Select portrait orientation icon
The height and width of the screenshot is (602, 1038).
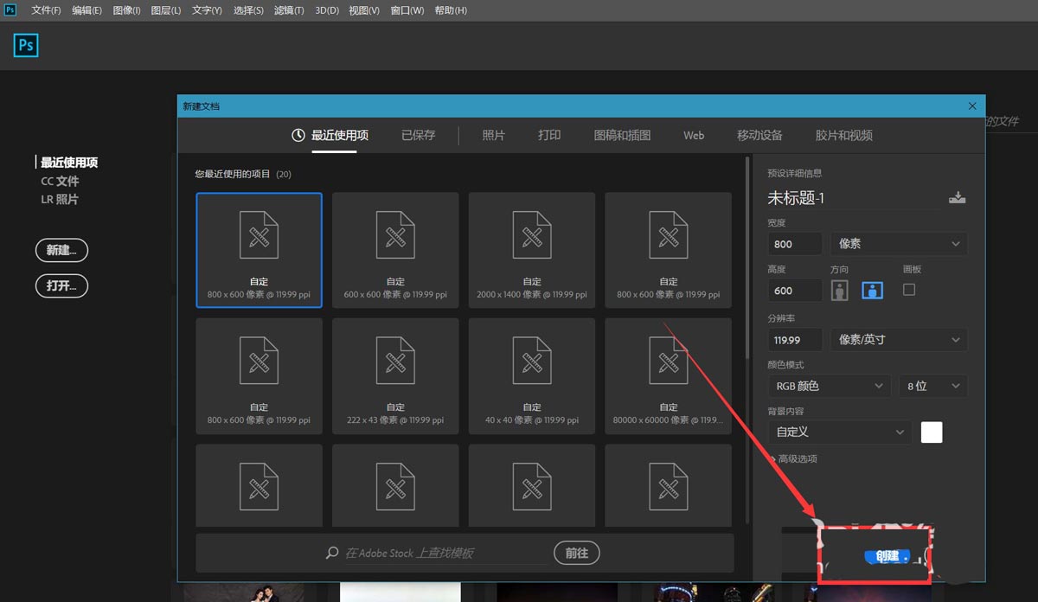coord(839,291)
